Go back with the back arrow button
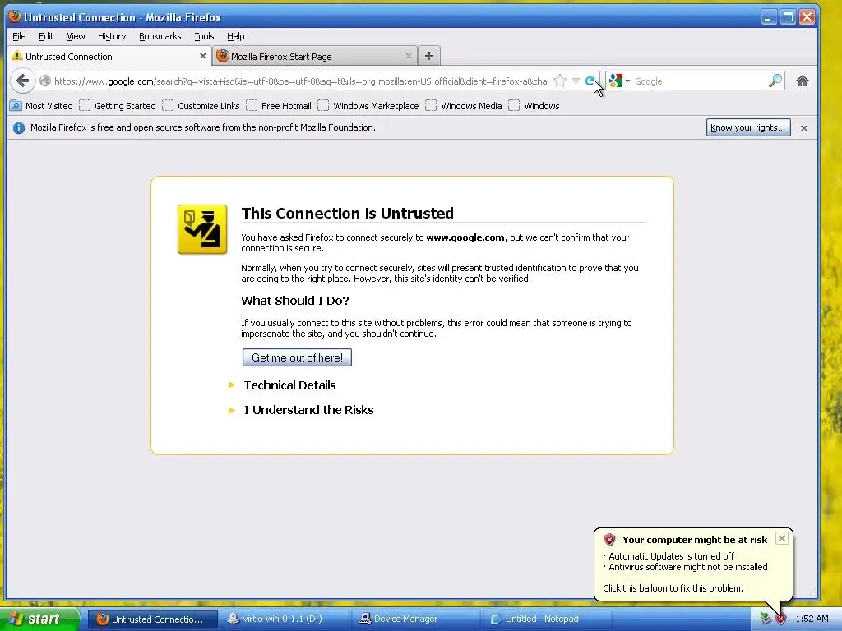The height and width of the screenshot is (631, 842). click(22, 81)
